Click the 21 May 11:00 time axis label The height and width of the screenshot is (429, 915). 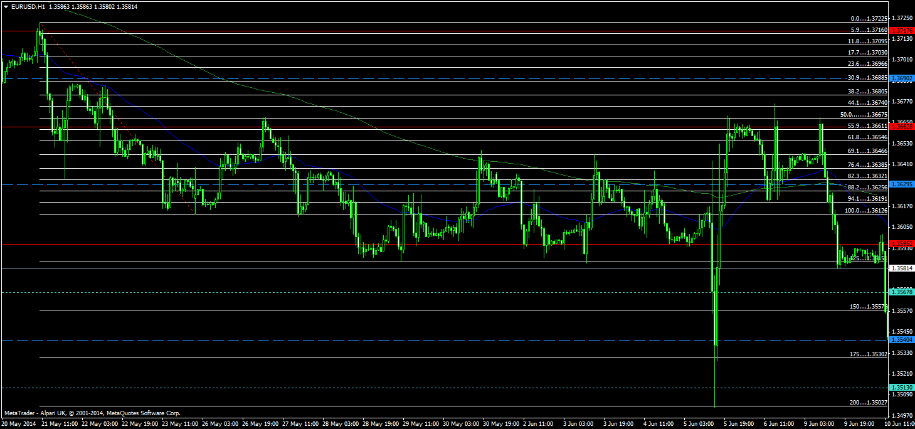pyautogui.click(x=59, y=424)
